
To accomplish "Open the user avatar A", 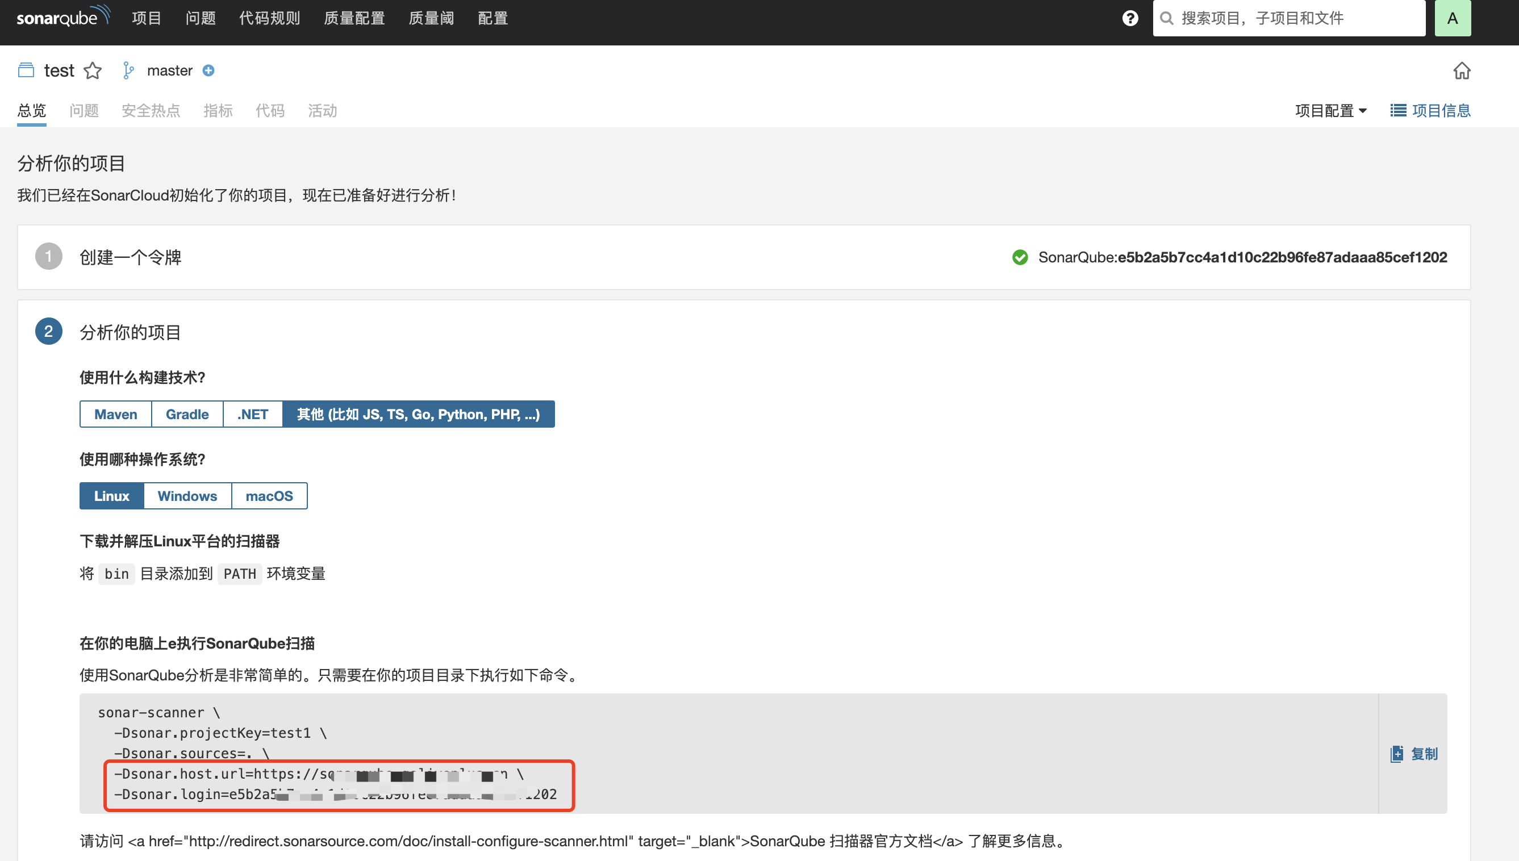I will point(1452,18).
